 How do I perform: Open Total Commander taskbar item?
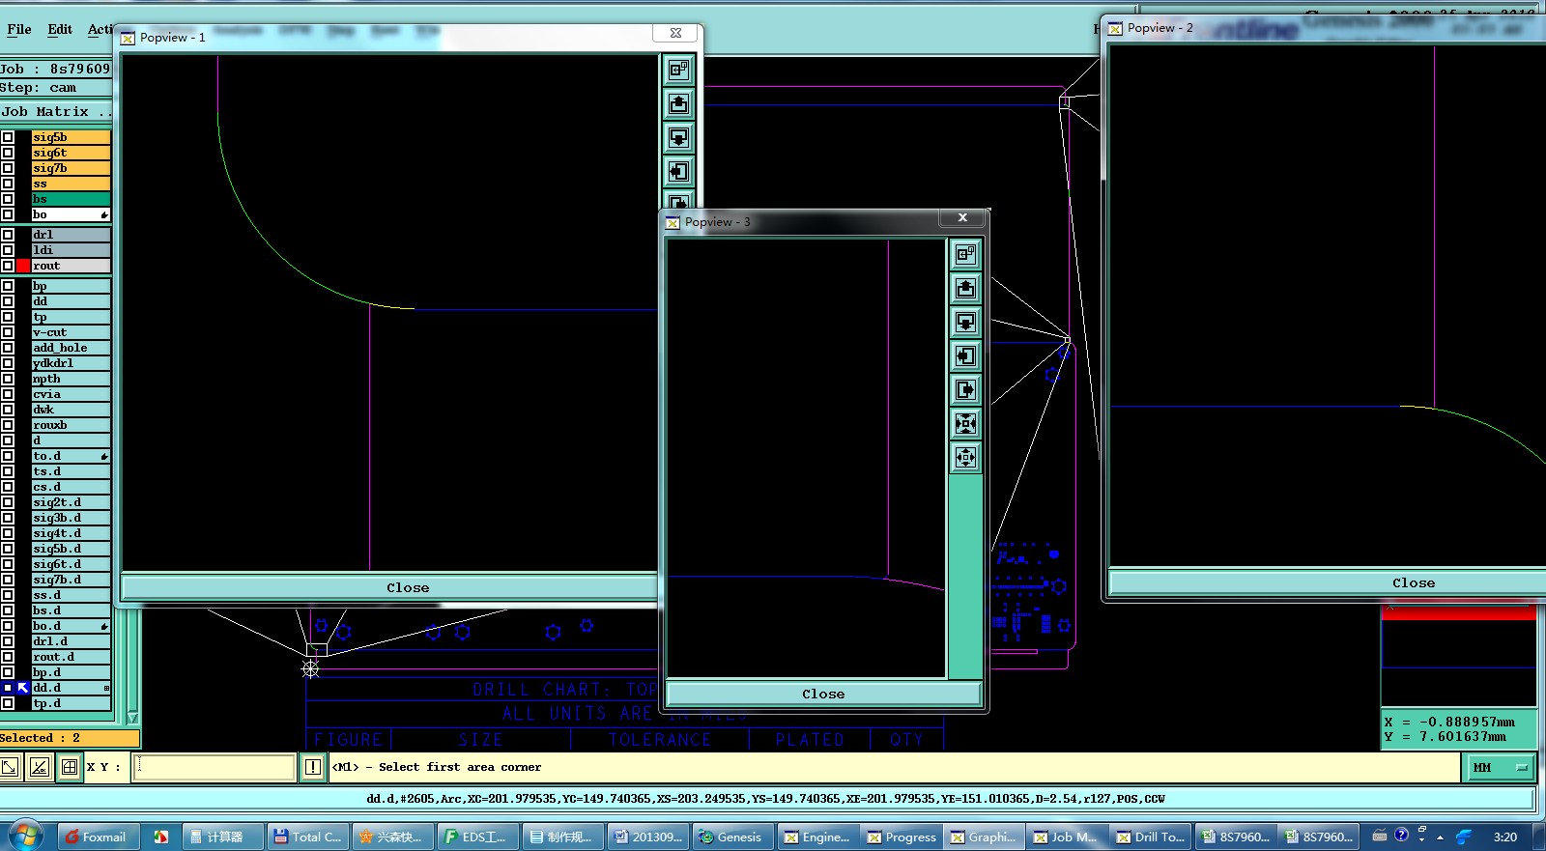307,837
